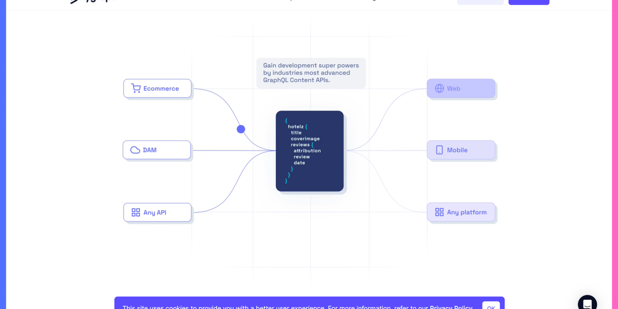Click the globe icon on the Web card
Viewport: 618px width, 309px height.
439,88
